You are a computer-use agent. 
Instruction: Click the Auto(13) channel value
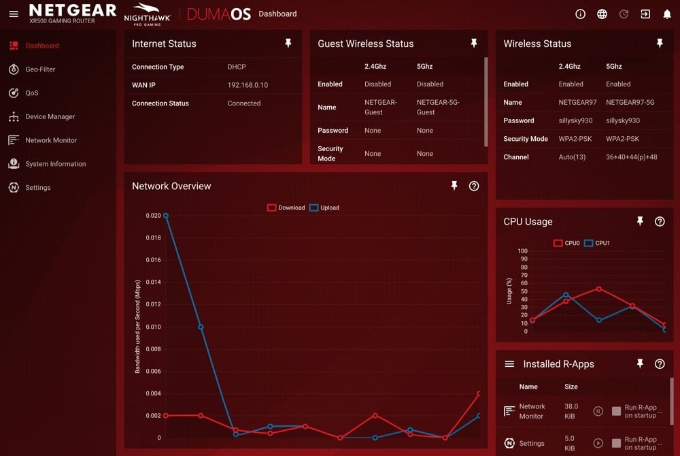click(x=572, y=157)
